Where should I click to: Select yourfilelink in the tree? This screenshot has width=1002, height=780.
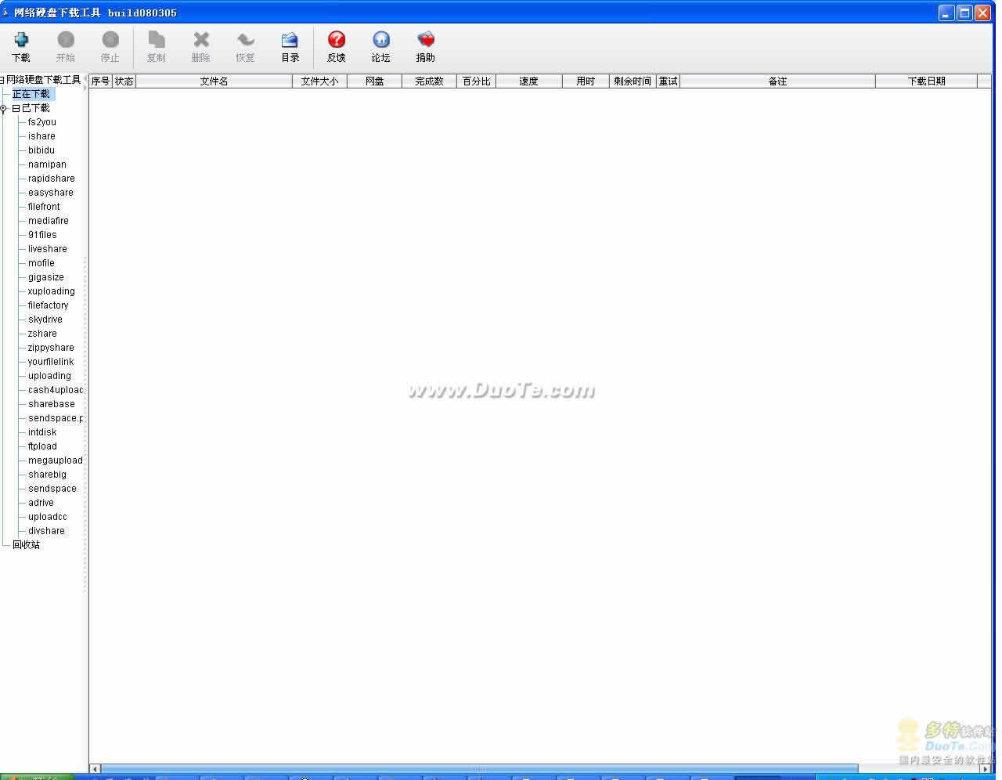51,362
